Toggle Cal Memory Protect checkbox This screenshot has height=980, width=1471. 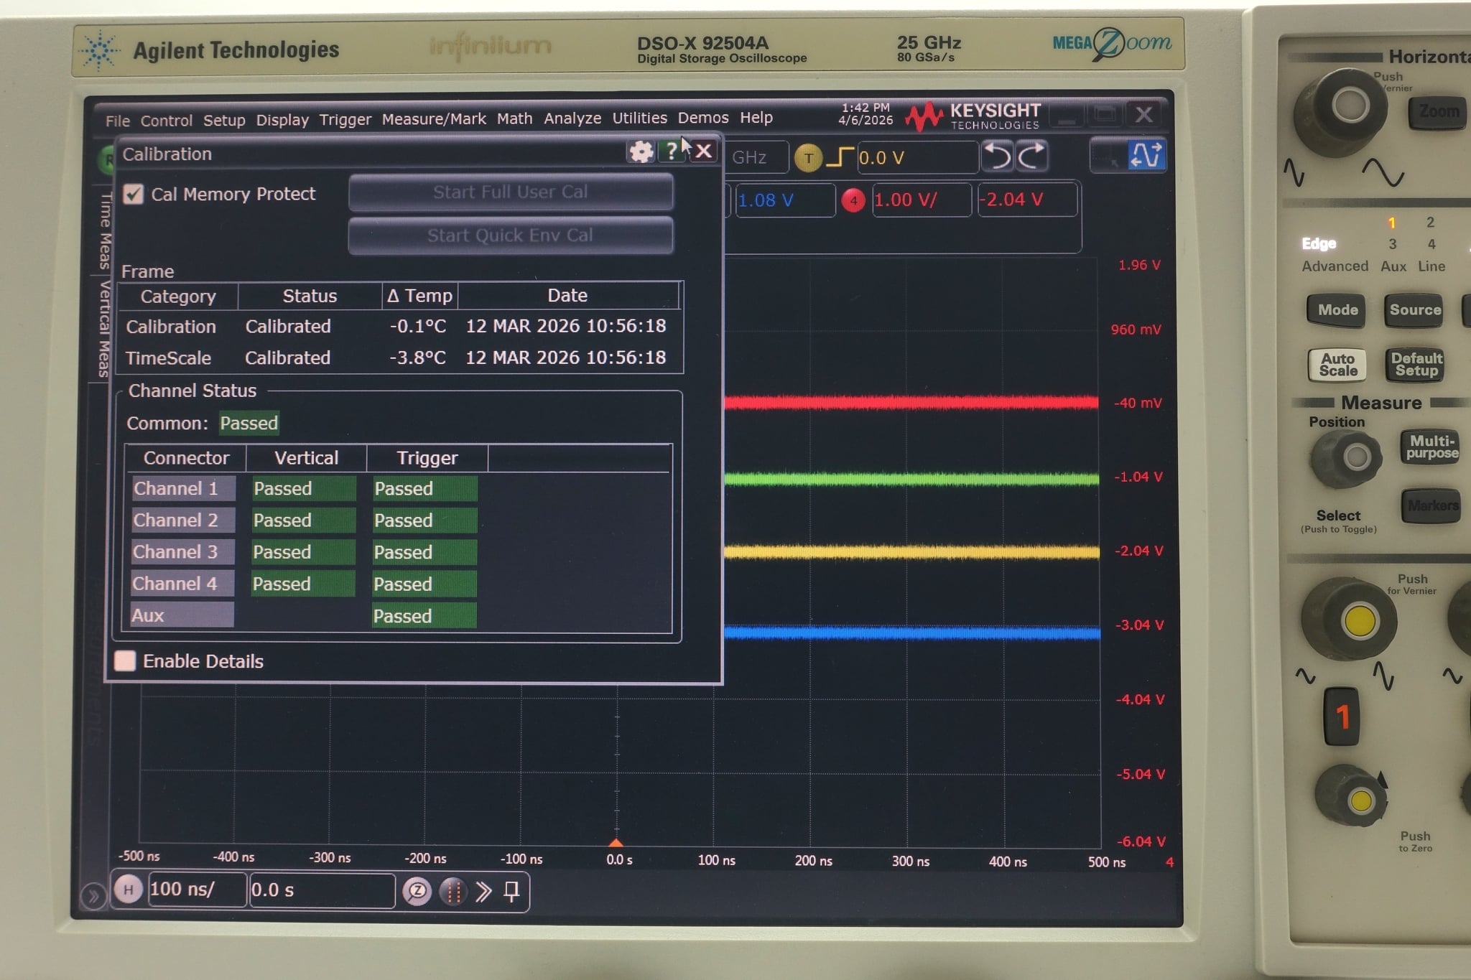(134, 194)
